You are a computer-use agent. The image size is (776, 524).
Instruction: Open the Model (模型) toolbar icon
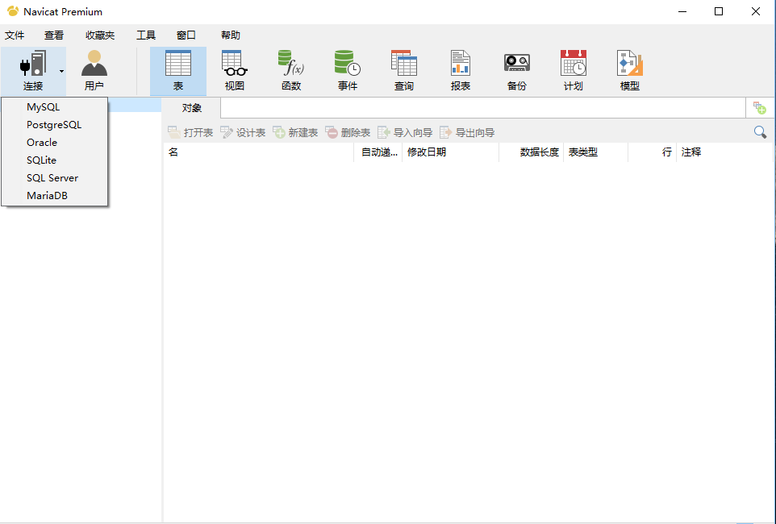[629, 71]
